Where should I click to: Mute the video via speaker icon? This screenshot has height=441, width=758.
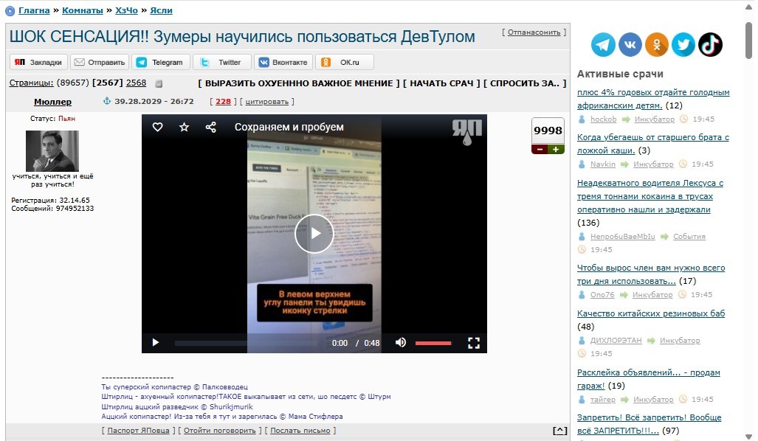click(x=400, y=342)
